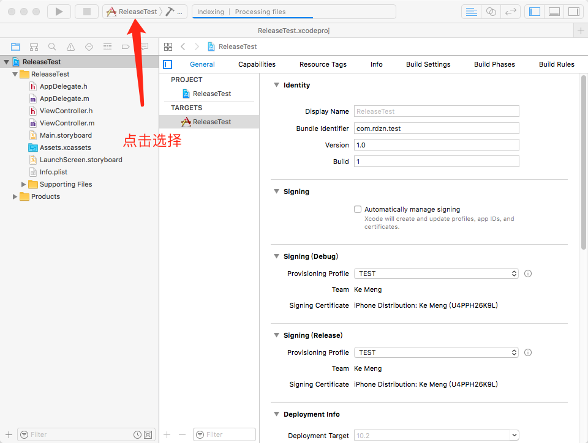Enable Automatically manage signing
This screenshot has width=588, height=443.
click(358, 209)
